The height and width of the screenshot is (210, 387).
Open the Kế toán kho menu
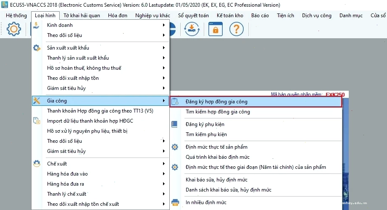pyautogui.click(x=230, y=16)
